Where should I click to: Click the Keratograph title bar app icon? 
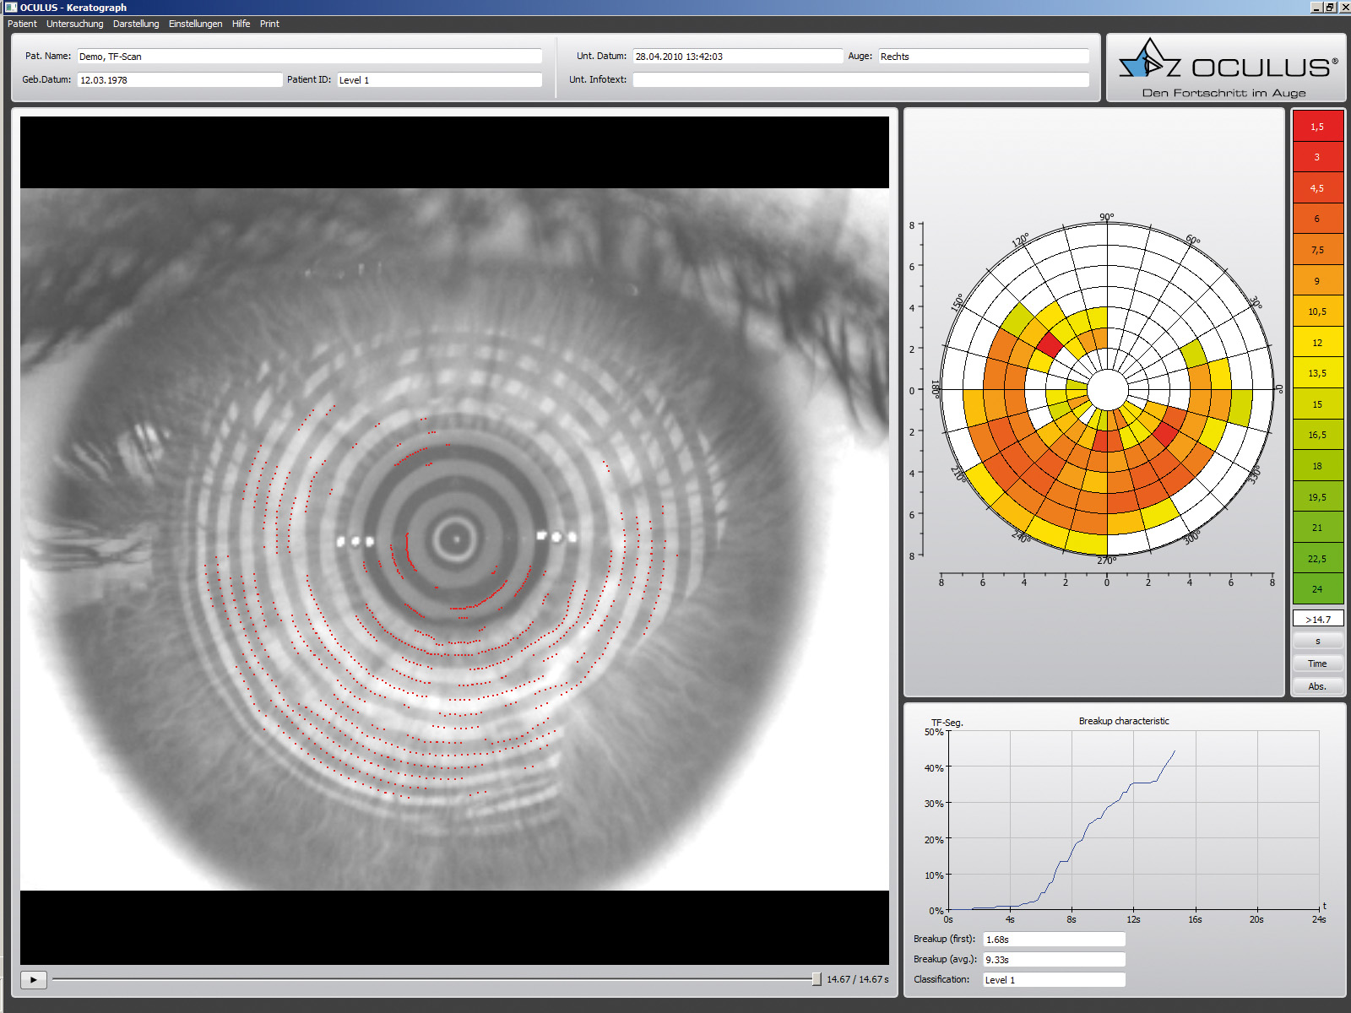(10, 7)
